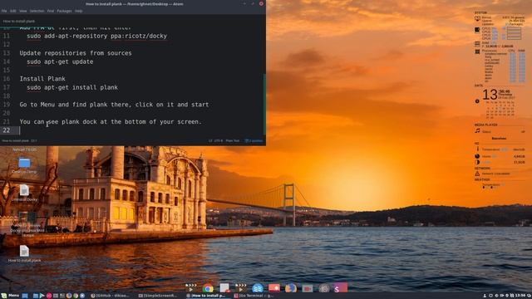Viewport: 532px width, 299px height.
Task: Open the Packages menu in Atom
Action: 64,11
